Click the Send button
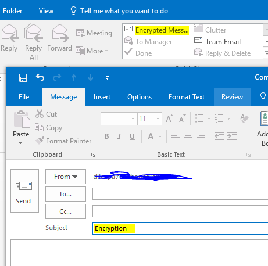Image resolution: width=268 pixels, height=266 pixels. [x=24, y=191]
